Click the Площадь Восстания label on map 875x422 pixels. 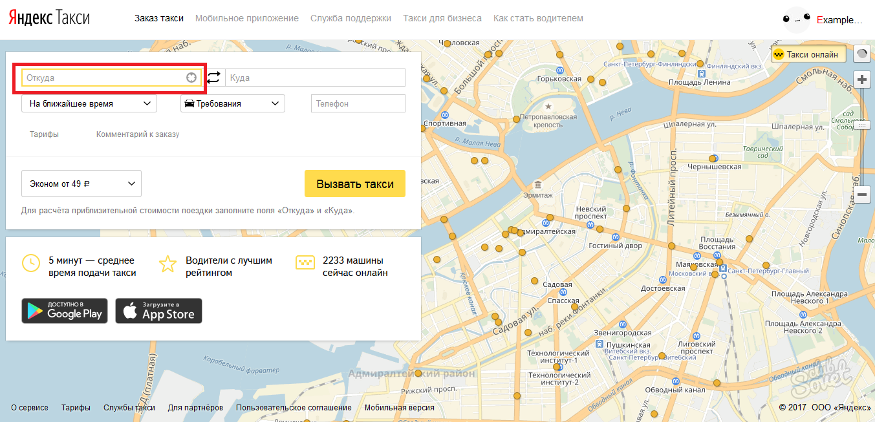(x=718, y=243)
